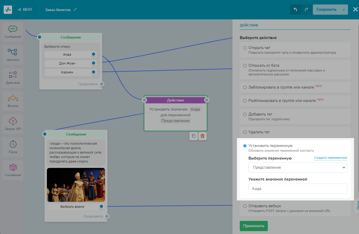Add a Chain (Цепочка) block
The width and height of the screenshot is (359, 234).
coord(13,55)
